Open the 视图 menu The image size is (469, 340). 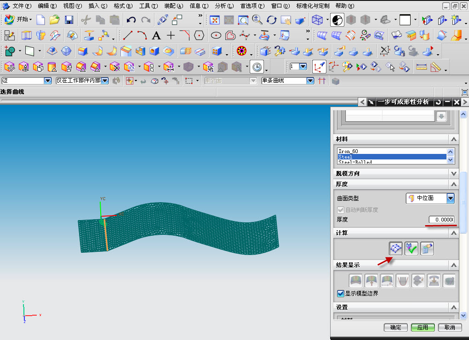pyautogui.click(x=72, y=6)
